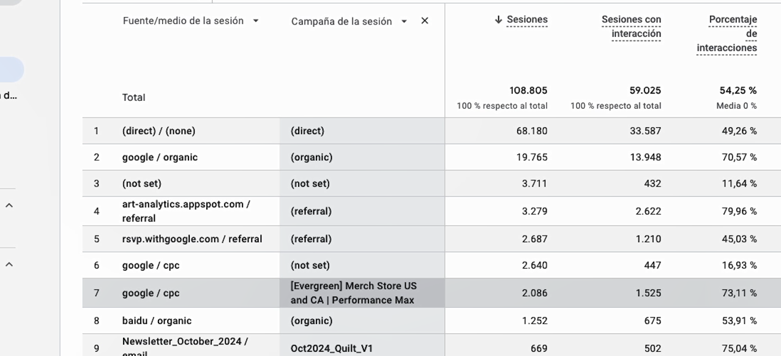Sort by the Sesiones column header
Image resolution: width=781 pixels, height=356 pixels.
(x=527, y=20)
